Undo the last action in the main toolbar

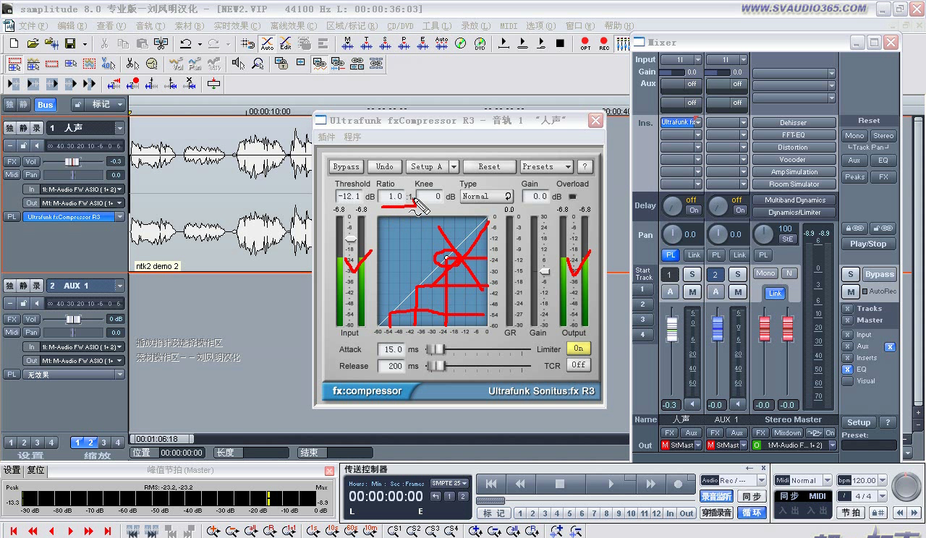pos(186,44)
